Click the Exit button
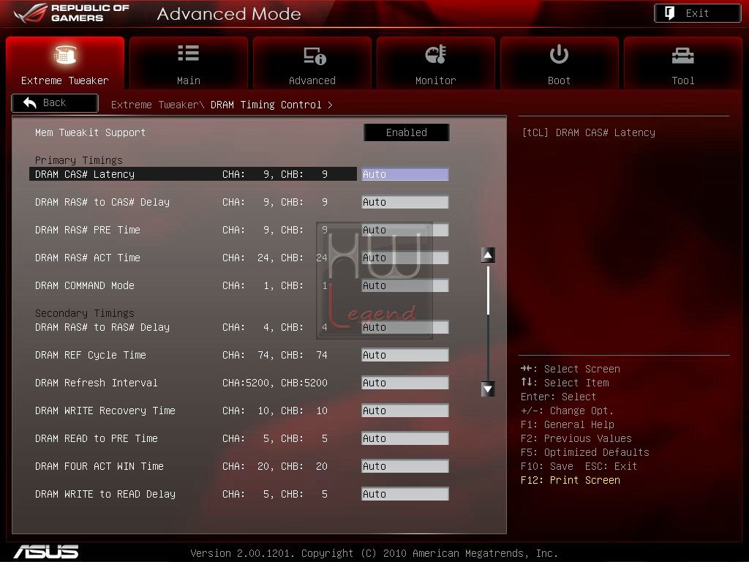749x562 pixels. pos(697,13)
